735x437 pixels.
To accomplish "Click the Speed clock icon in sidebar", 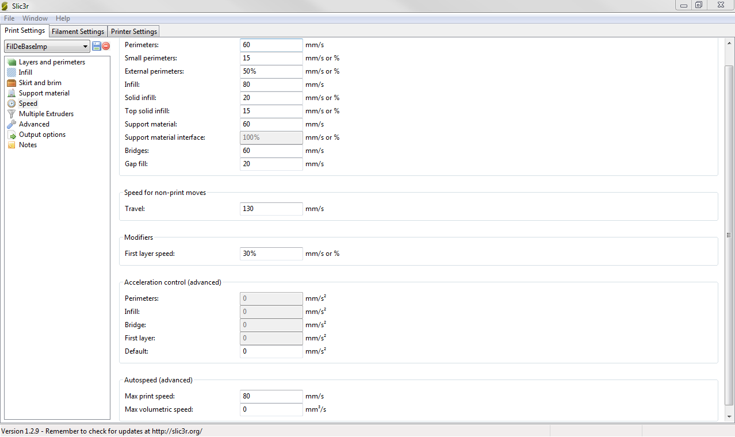I will [12, 103].
